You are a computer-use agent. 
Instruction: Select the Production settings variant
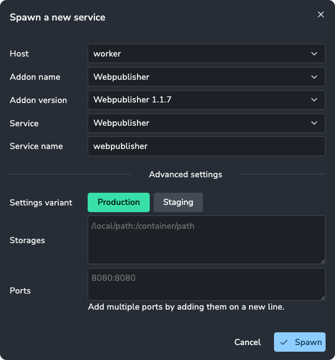(119, 202)
